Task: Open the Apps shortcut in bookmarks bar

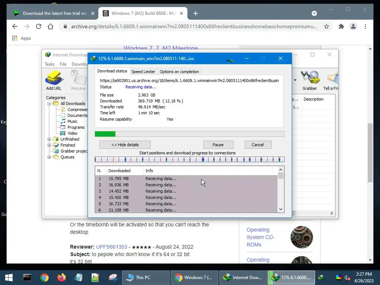Action: 21,38
